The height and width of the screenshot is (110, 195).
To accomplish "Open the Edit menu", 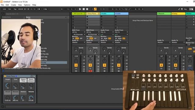I will pos(7,5).
